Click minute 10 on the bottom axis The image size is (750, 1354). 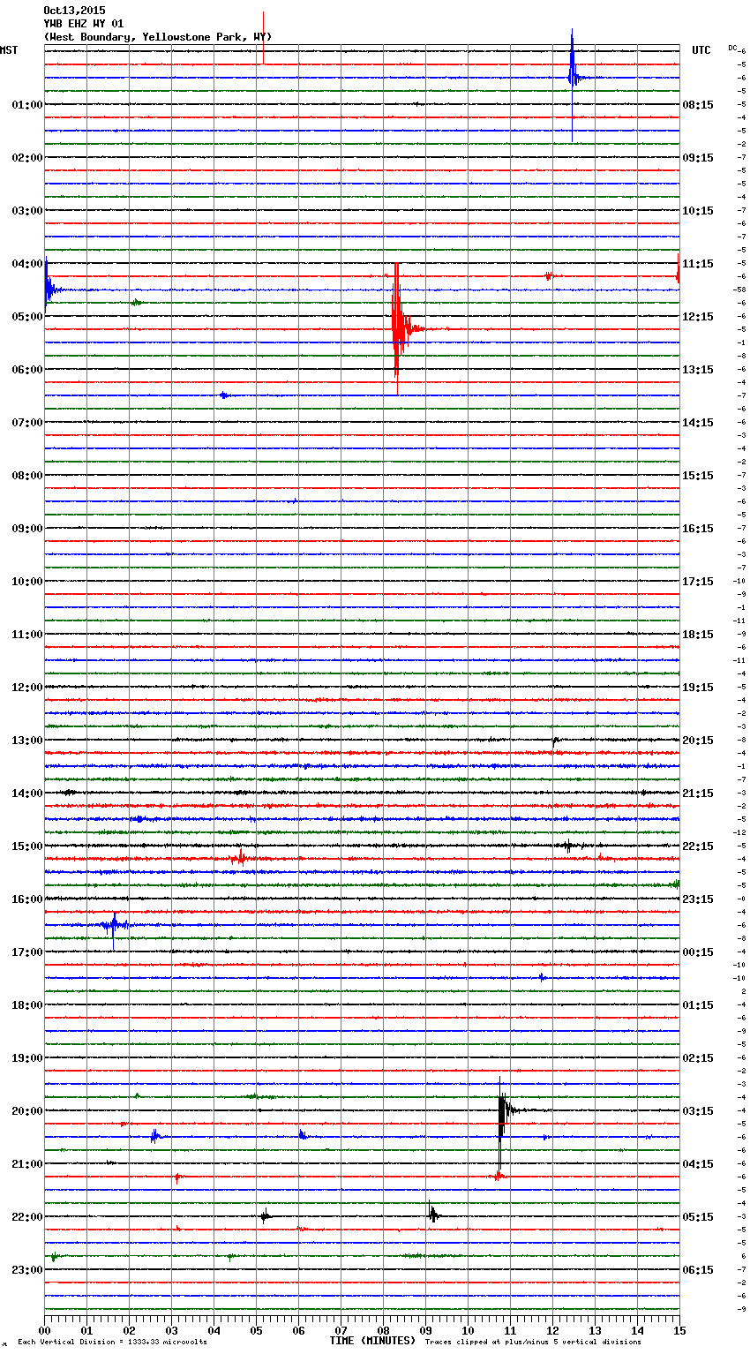(469, 1330)
